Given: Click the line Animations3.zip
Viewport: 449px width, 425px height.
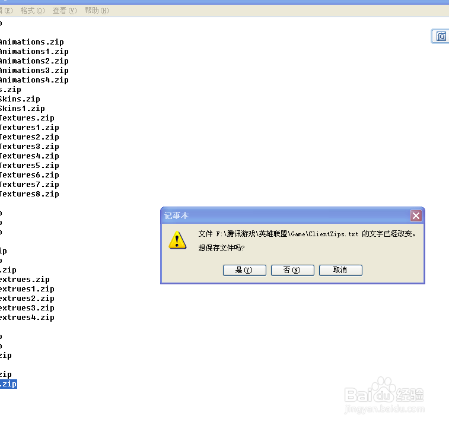Looking at the screenshot, I should pos(34,71).
